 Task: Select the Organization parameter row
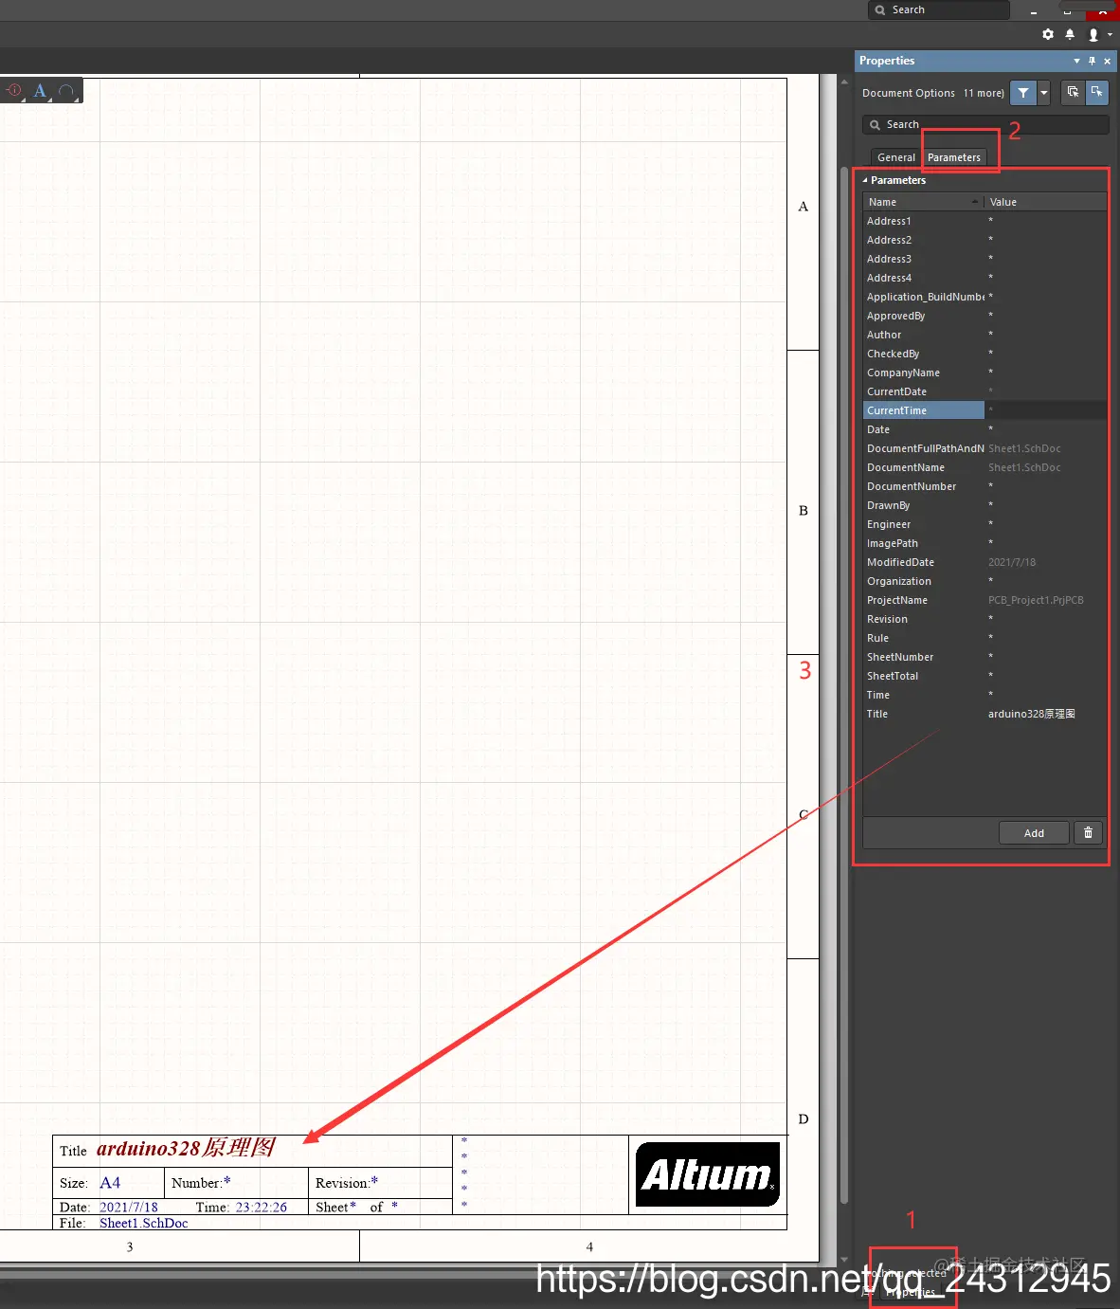tap(985, 581)
